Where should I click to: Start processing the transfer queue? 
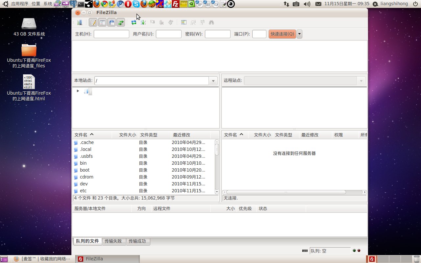click(x=143, y=22)
